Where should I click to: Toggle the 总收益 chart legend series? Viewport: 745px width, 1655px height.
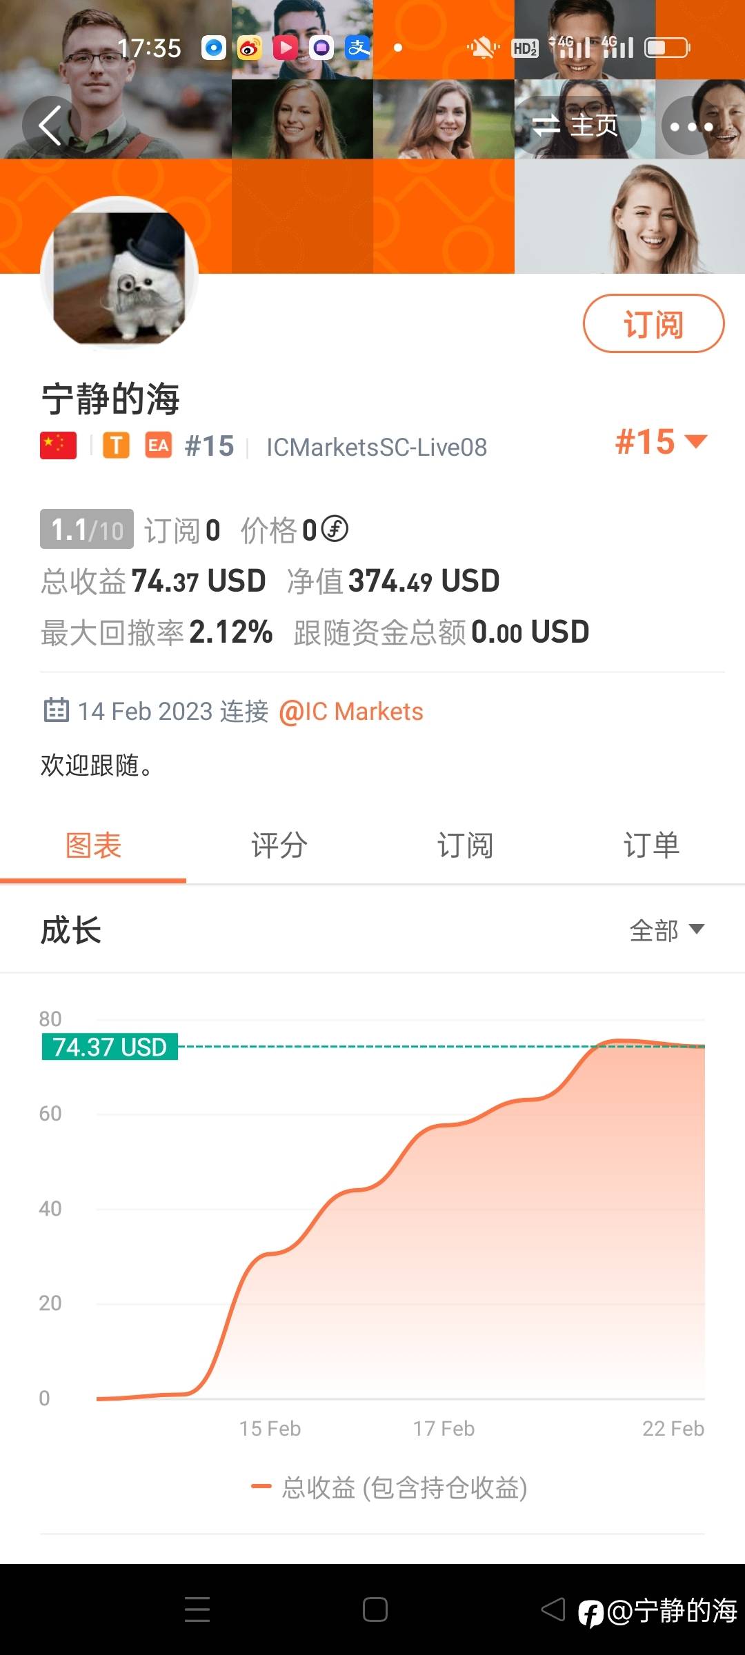coord(390,1487)
